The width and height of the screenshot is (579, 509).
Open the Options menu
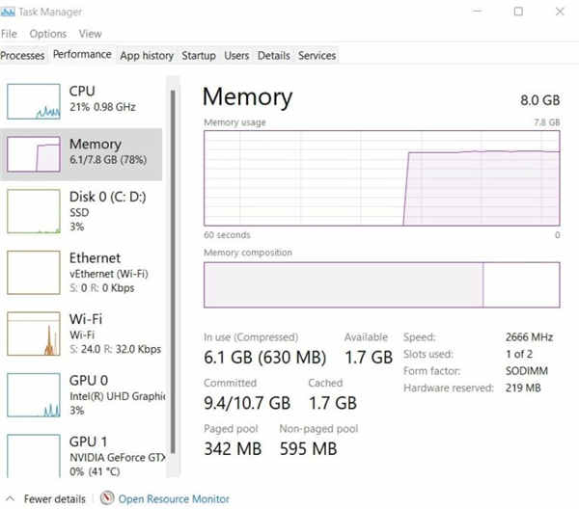click(x=48, y=34)
